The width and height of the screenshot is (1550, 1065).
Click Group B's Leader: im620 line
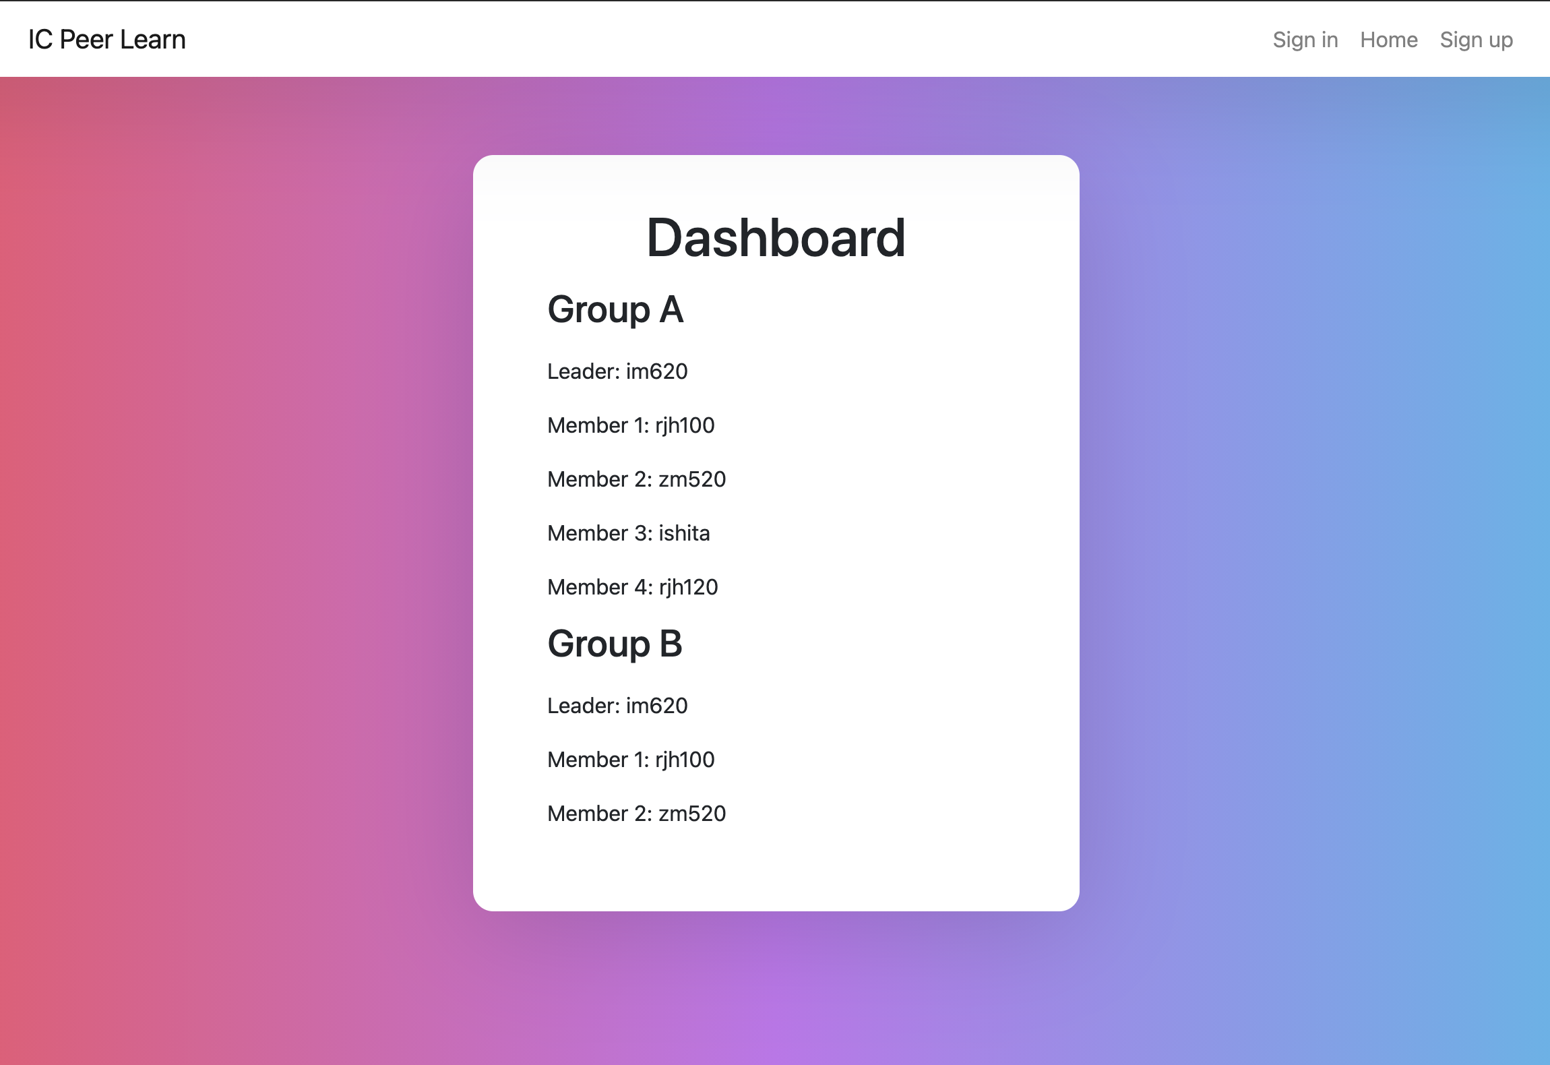tap(617, 706)
